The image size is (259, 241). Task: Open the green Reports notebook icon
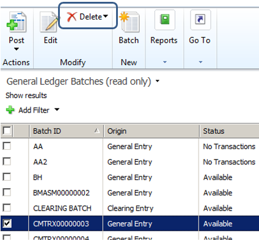point(165,20)
